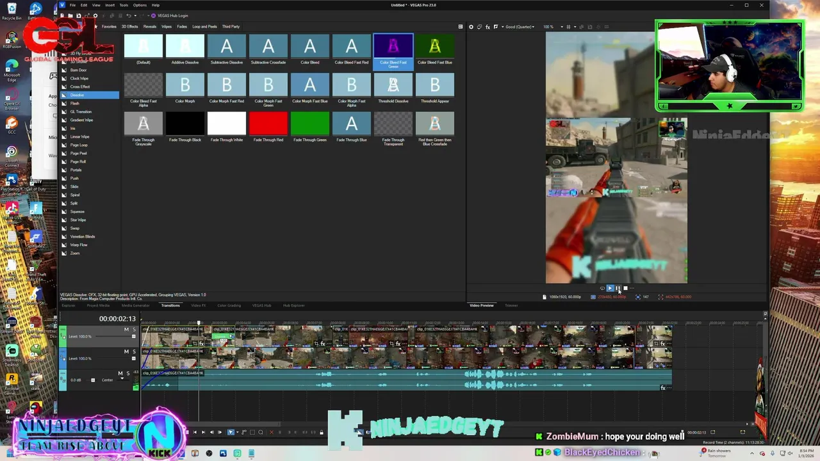Open the VEGAS Hub dropdown arrow
This screenshot has height=461, width=820.
(148, 15)
